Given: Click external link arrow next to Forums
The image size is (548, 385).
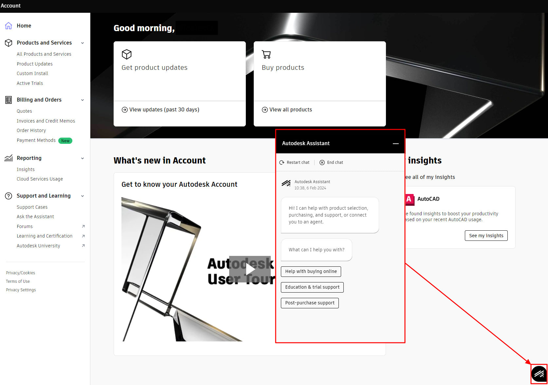Looking at the screenshot, I should [83, 226].
